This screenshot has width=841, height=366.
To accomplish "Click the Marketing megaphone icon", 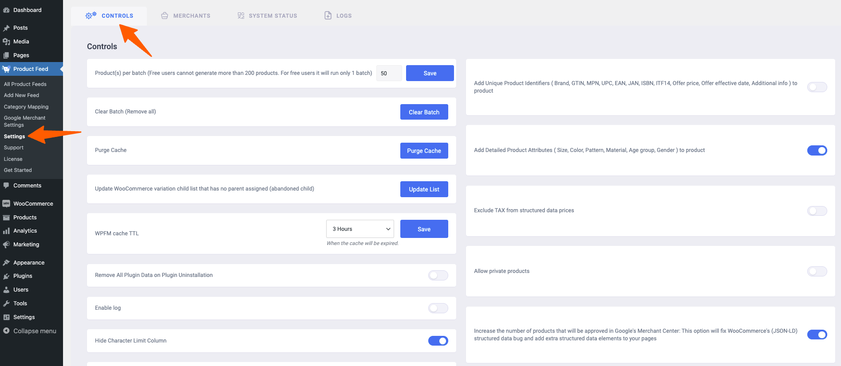I will 6,245.
